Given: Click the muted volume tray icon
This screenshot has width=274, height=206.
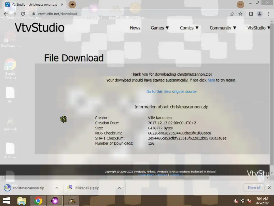Looking at the screenshot, I should point(236,201).
